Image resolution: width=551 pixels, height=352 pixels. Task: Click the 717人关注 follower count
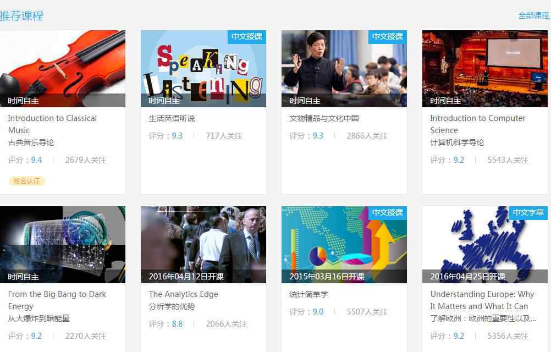click(224, 136)
